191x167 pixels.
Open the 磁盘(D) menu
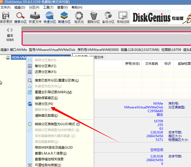(20, 7)
